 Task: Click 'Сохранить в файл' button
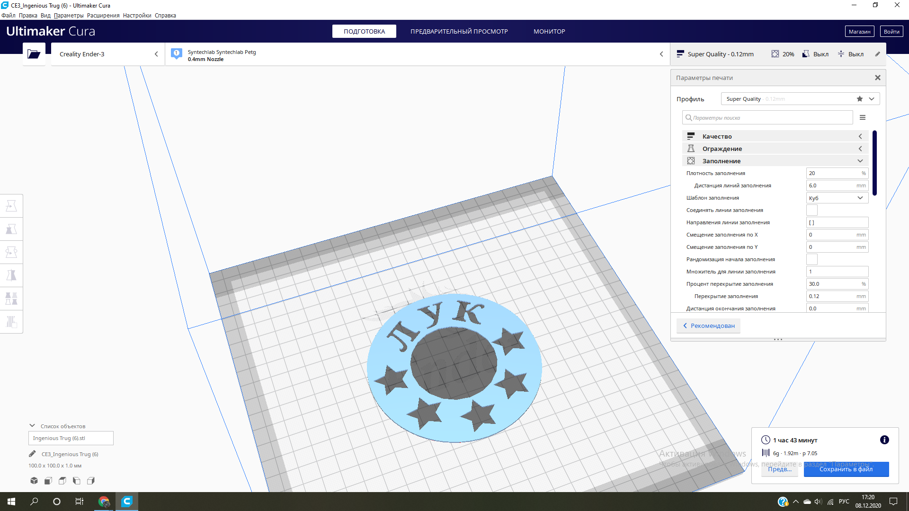click(x=846, y=469)
